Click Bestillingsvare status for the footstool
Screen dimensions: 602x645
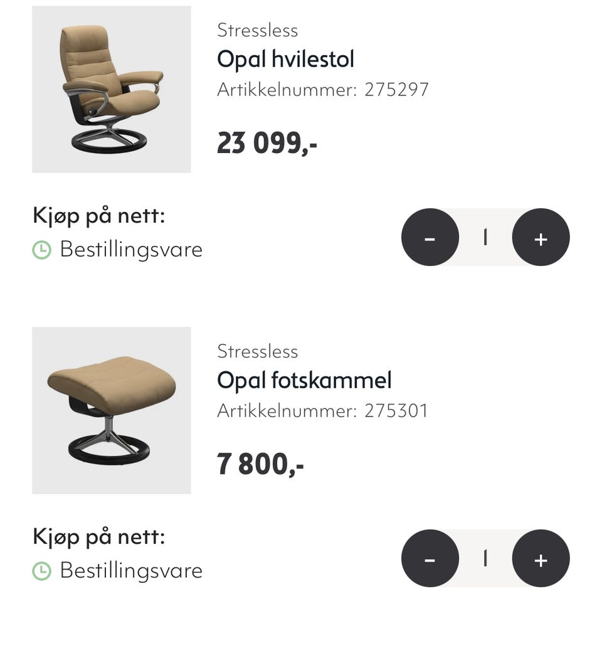coord(131,571)
